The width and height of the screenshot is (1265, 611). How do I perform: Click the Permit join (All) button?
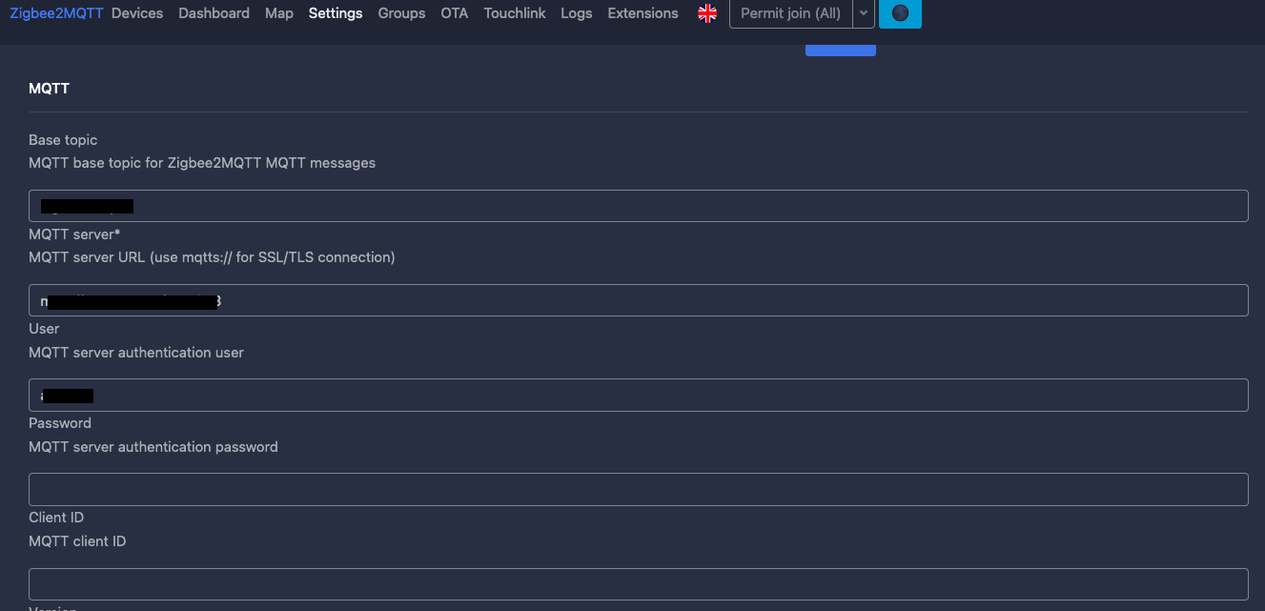pyautogui.click(x=790, y=13)
